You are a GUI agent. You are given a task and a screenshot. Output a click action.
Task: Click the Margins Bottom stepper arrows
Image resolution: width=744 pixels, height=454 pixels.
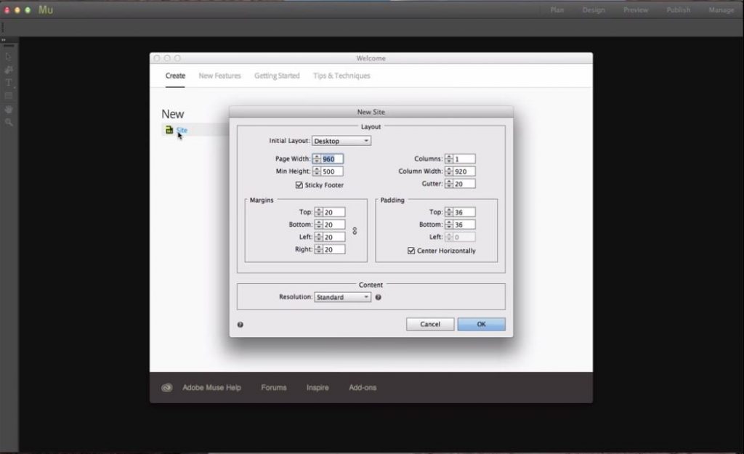pyautogui.click(x=318, y=224)
